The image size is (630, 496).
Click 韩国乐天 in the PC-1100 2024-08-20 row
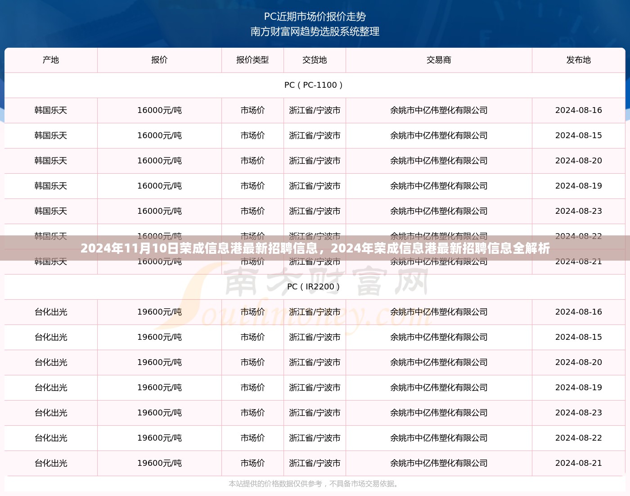point(51,161)
